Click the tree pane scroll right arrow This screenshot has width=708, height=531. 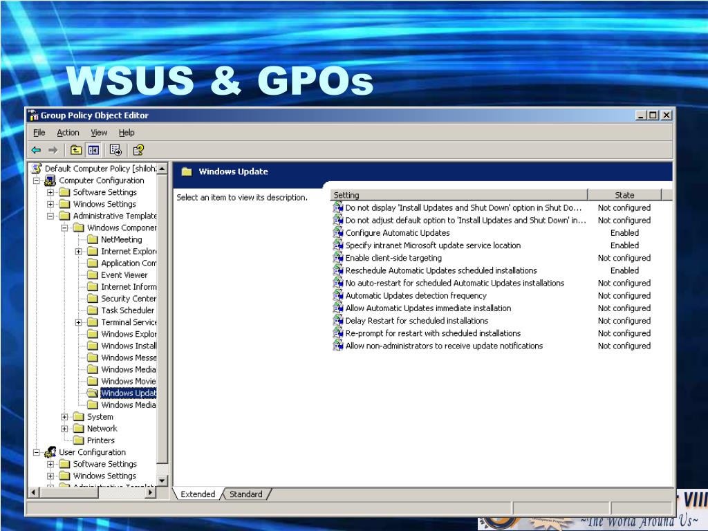coord(150,492)
